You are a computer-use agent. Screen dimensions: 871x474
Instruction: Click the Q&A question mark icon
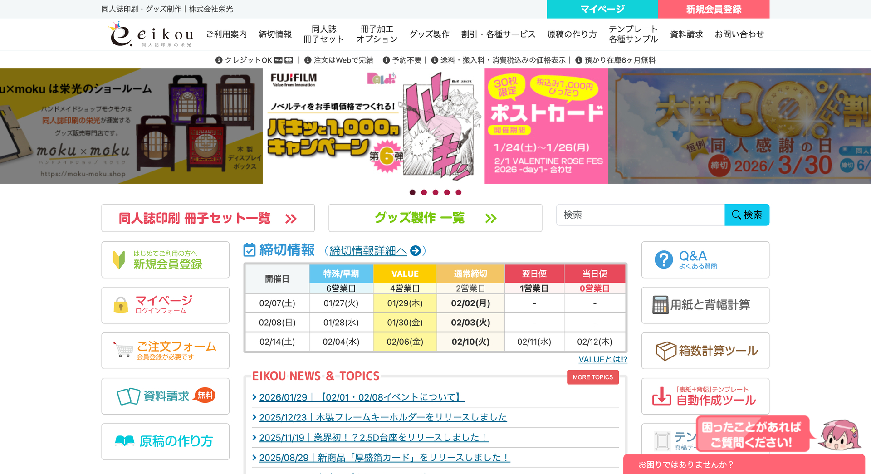pos(663,260)
